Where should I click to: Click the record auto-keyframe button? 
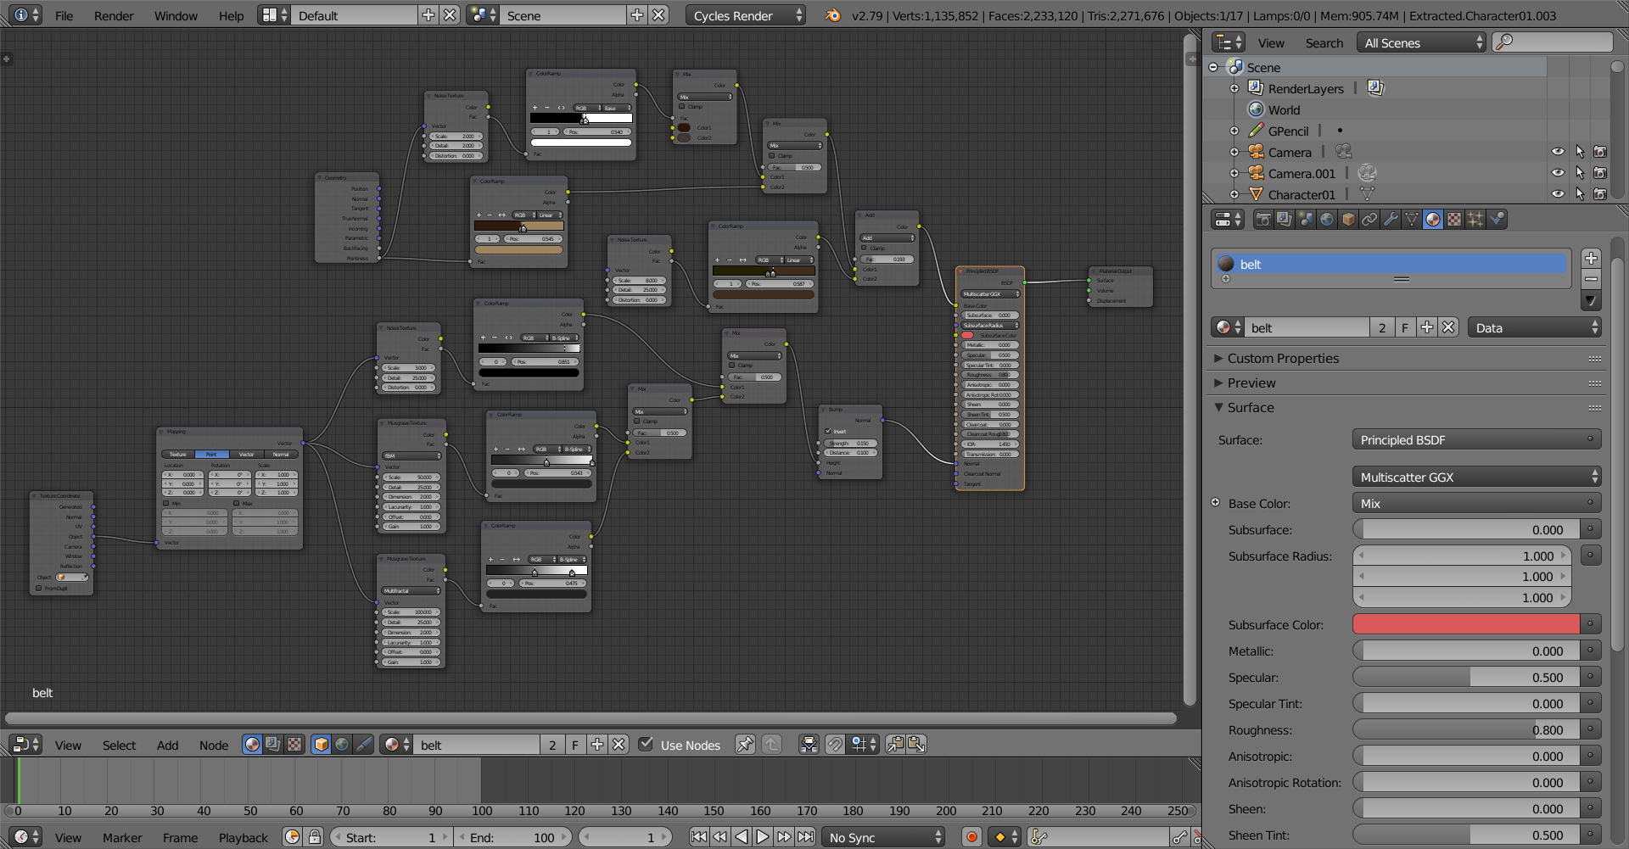[971, 837]
